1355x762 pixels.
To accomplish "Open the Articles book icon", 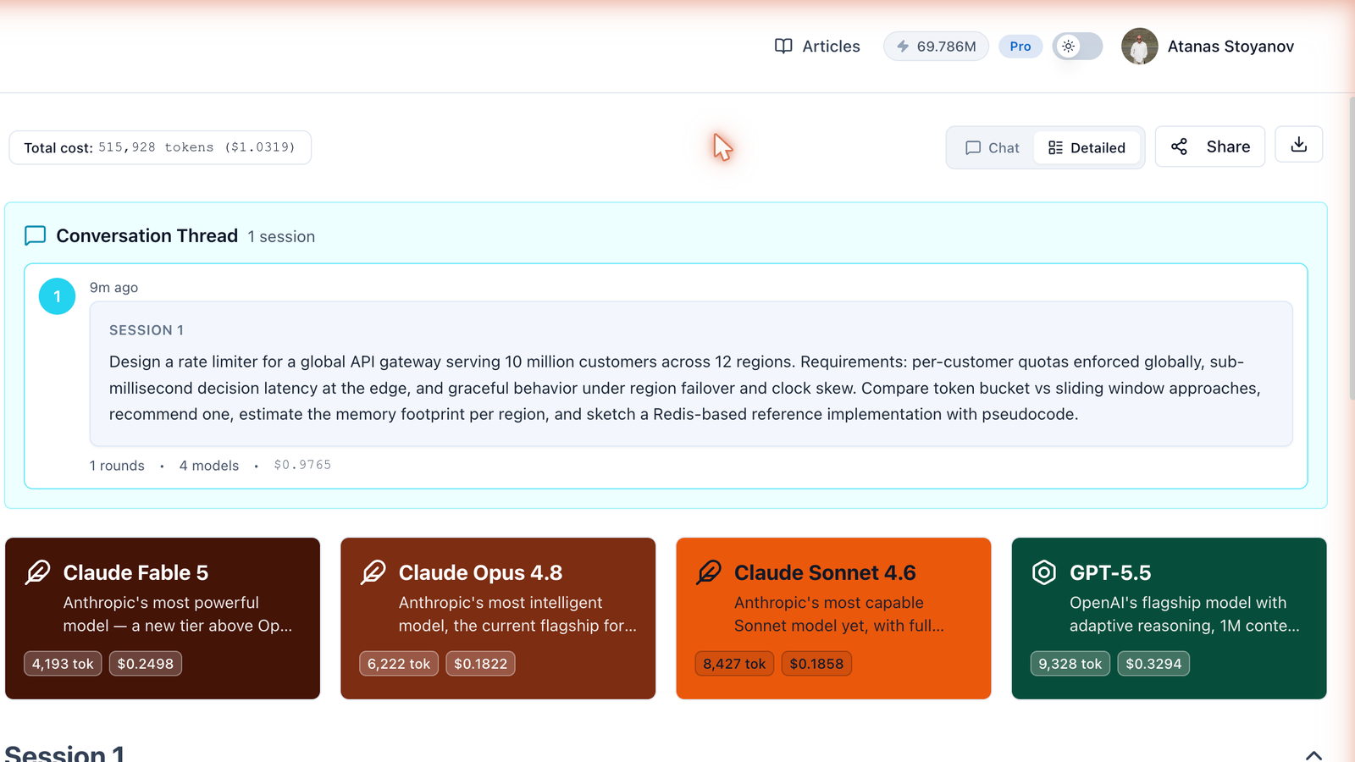I will coord(783,46).
